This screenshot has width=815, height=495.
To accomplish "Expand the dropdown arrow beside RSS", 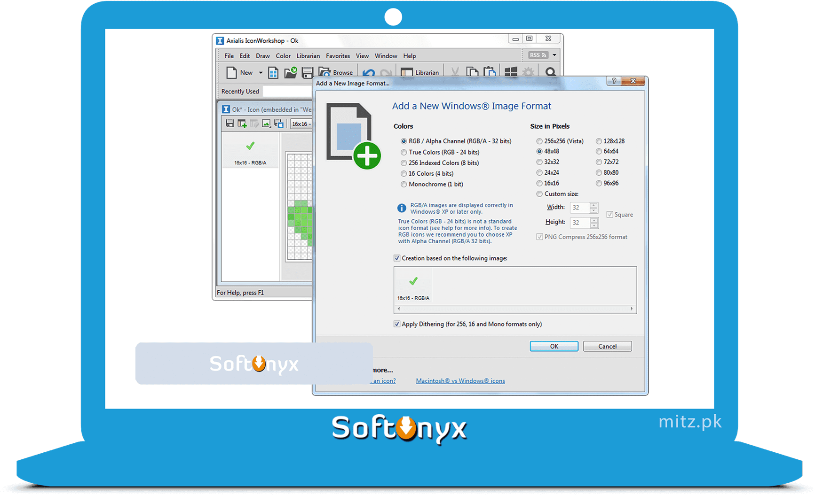I will click(x=554, y=55).
